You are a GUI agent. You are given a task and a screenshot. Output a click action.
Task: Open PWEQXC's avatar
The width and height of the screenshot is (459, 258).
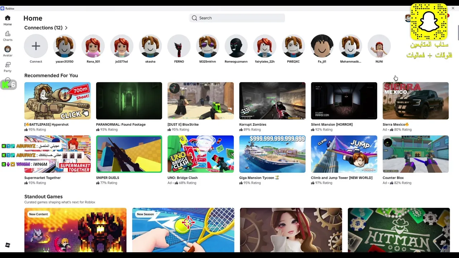(x=293, y=46)
